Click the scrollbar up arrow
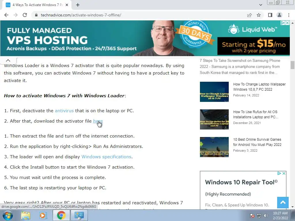The width and height of the screenshot is (295, 221). pos(292,23)
